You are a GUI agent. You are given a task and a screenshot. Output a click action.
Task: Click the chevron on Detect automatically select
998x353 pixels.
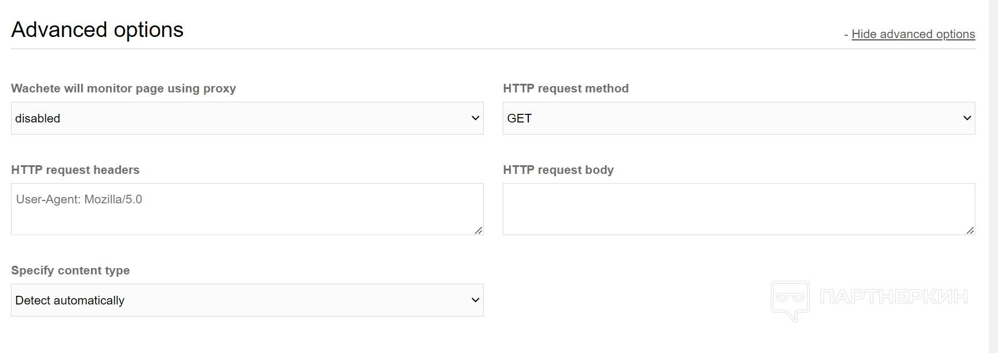[476, 300]
